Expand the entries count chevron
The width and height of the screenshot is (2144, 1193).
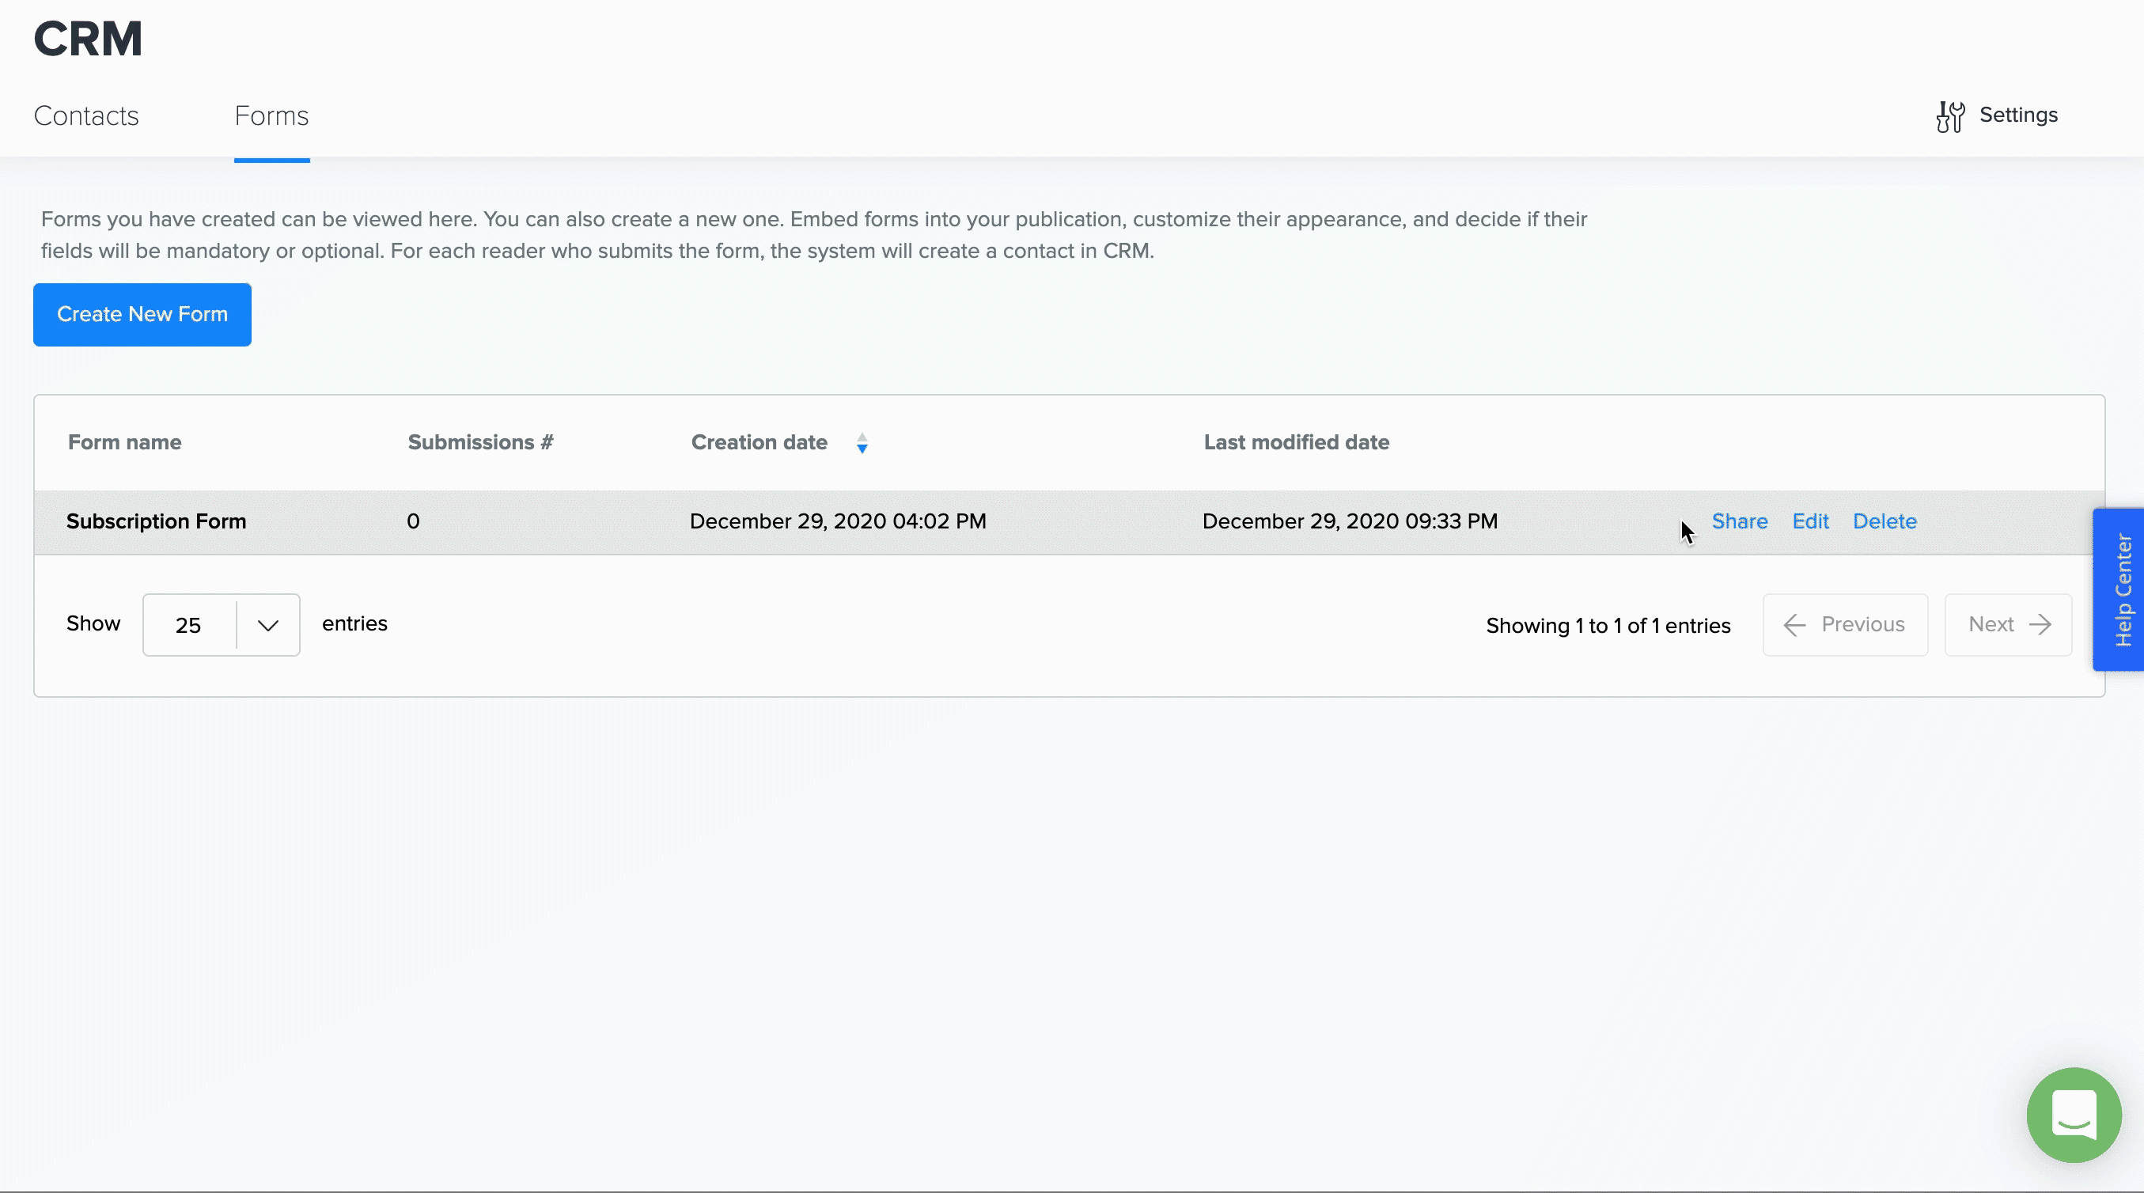[267, 625]
